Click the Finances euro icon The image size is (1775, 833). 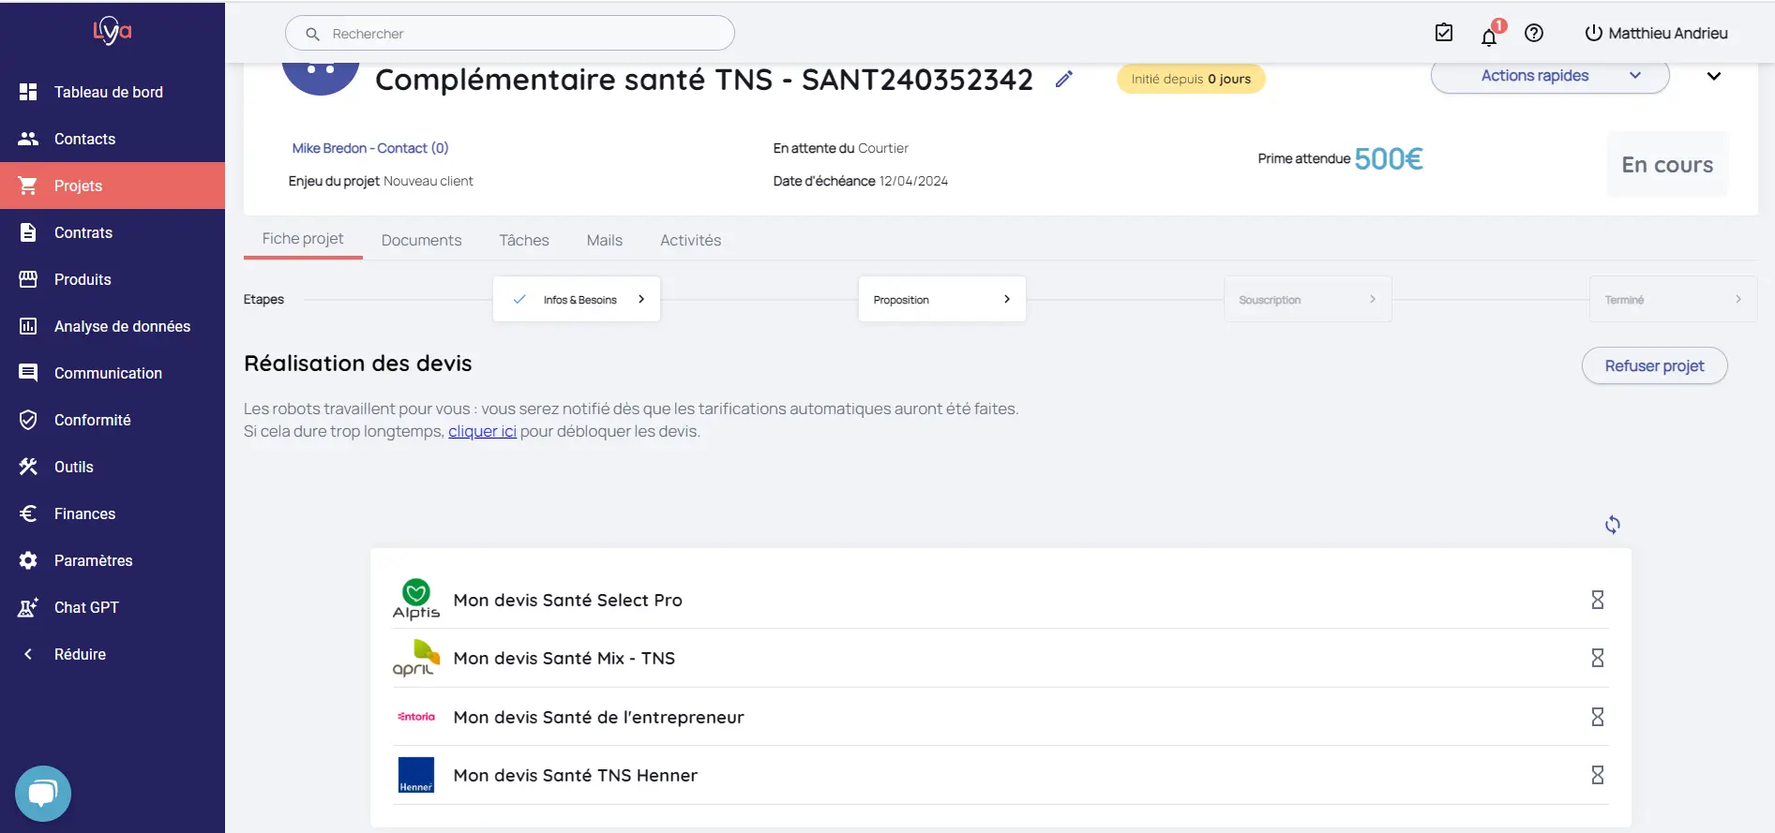(x=28, y=513)
